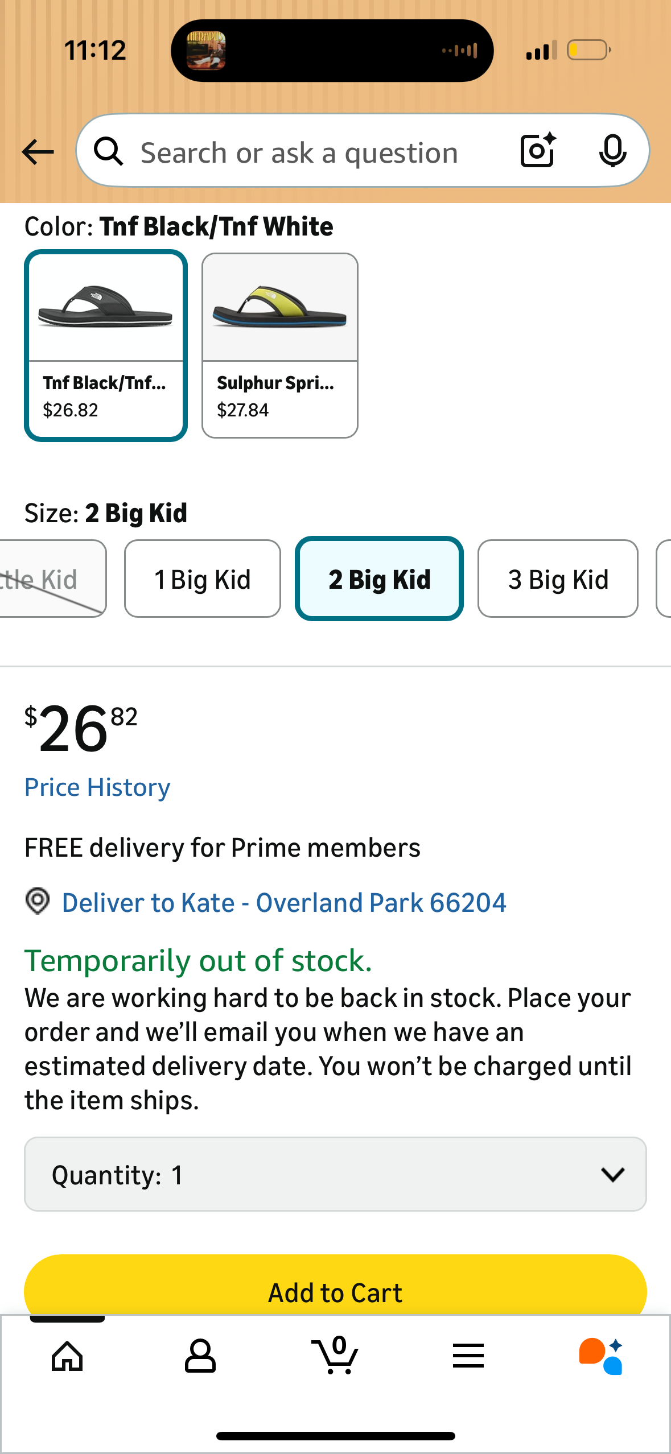Open the Price History link

point(97,787)
